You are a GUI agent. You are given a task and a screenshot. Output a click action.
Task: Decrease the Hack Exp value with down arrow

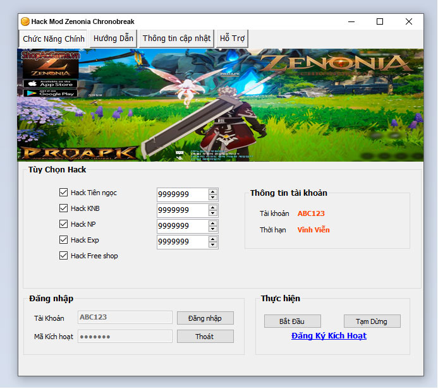click(213, 245)
